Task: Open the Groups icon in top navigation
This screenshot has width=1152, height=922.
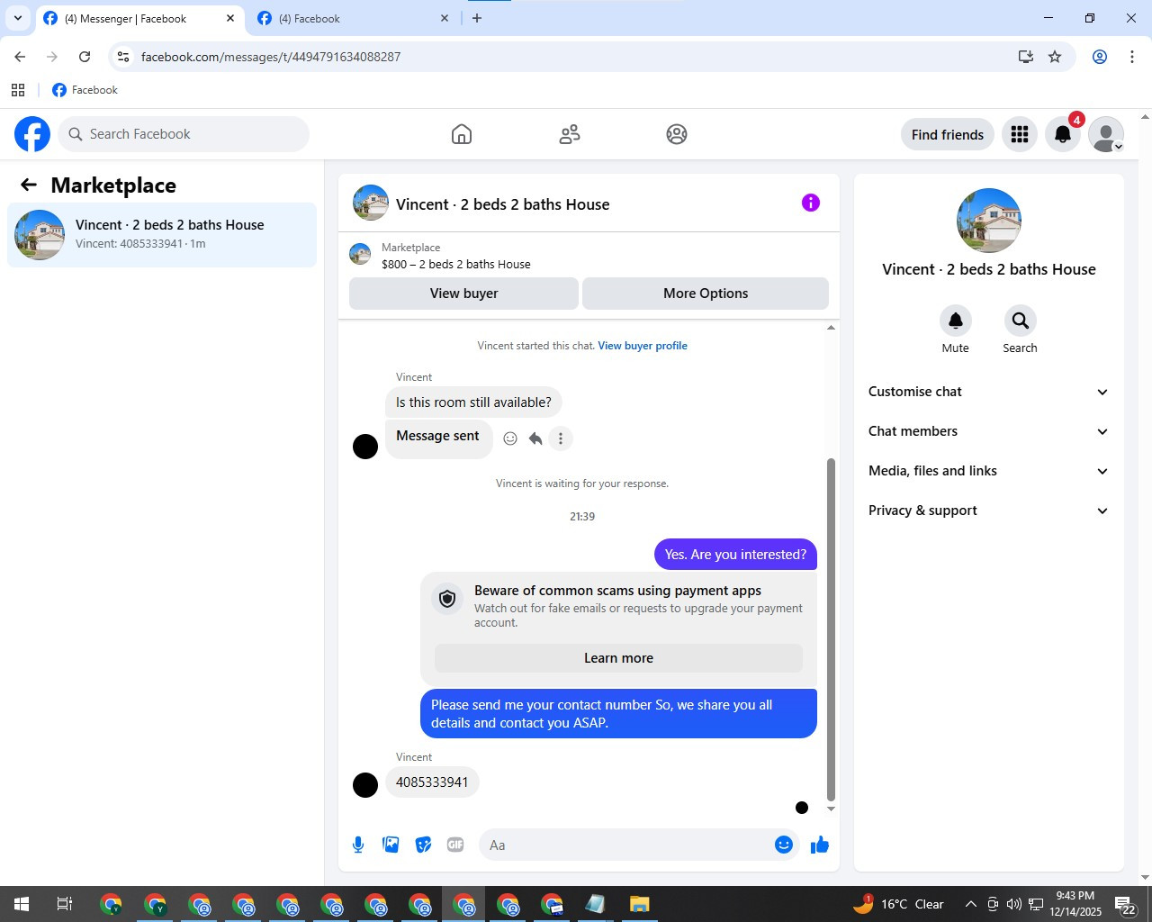Action: coord(677,134)
